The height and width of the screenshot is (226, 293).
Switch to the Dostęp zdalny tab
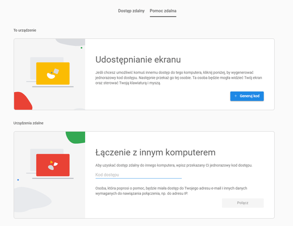[x=131, y=11]
